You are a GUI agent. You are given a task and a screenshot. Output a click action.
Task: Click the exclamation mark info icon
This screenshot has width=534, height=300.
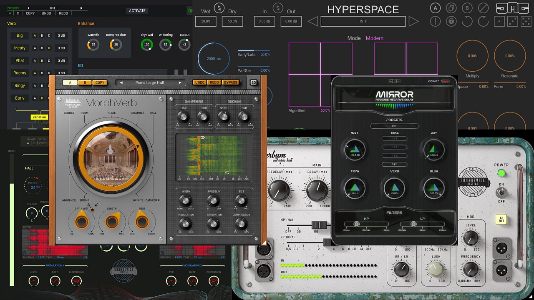(x=435, y=21)
